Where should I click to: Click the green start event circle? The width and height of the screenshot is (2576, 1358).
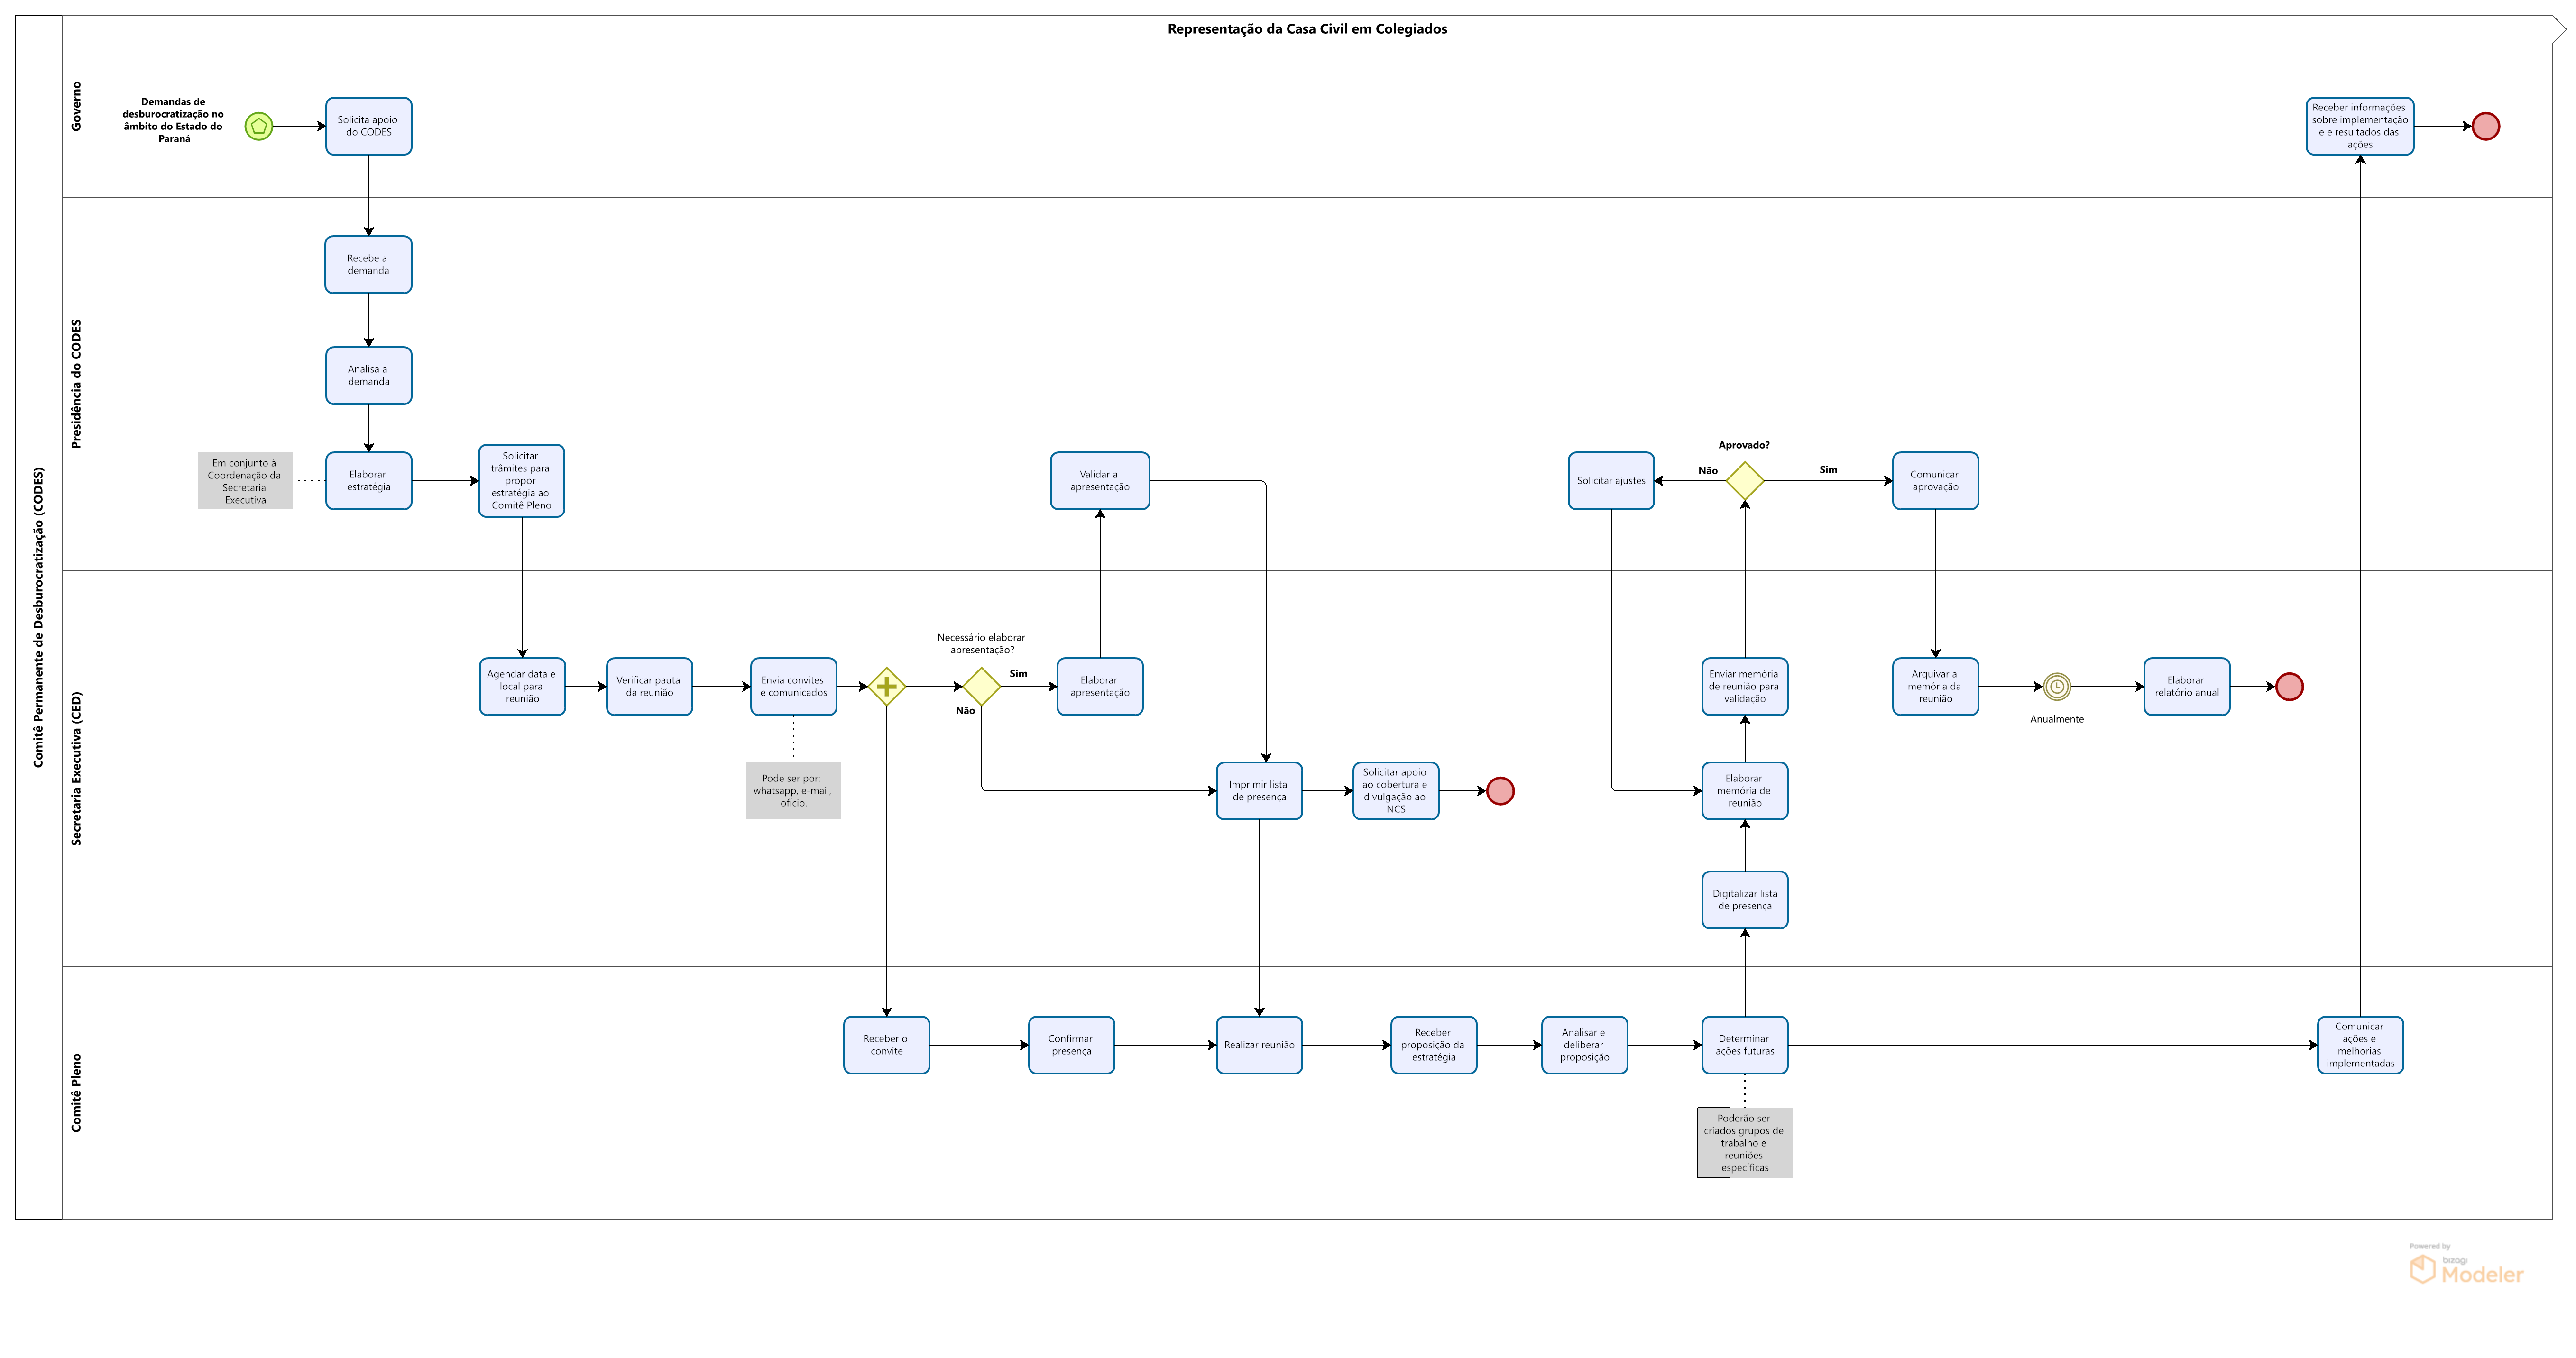259,126
